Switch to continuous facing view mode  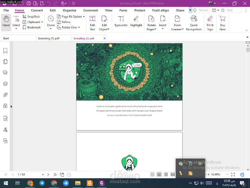[173, 174]
